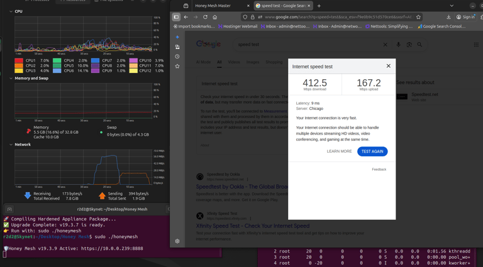Select the speed test Google Search tab
Viewport: 483px width, 267px height.
click(284, 6)
